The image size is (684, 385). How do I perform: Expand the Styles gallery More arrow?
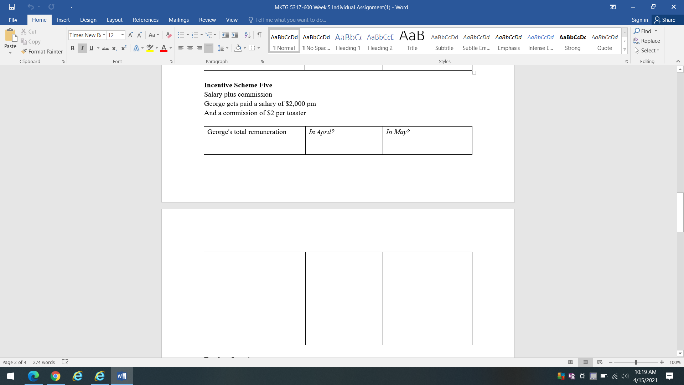click(x=625, y=50)
